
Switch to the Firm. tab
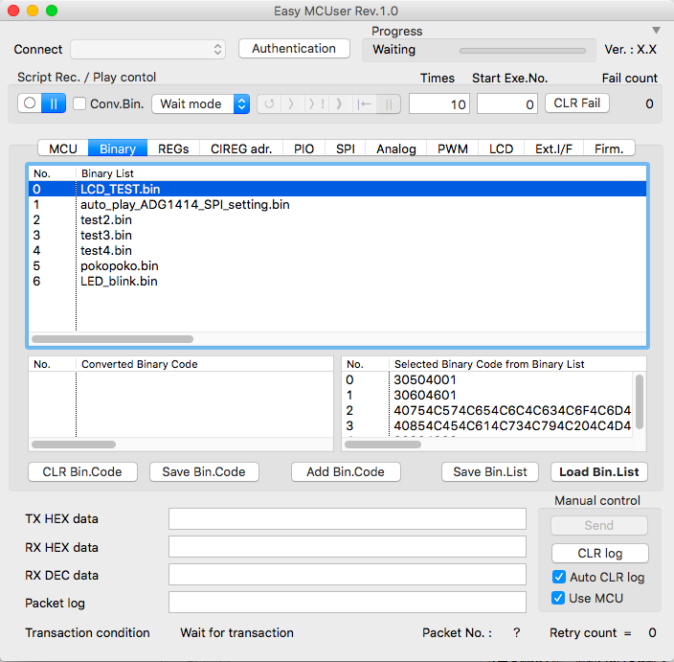point(609,148)
